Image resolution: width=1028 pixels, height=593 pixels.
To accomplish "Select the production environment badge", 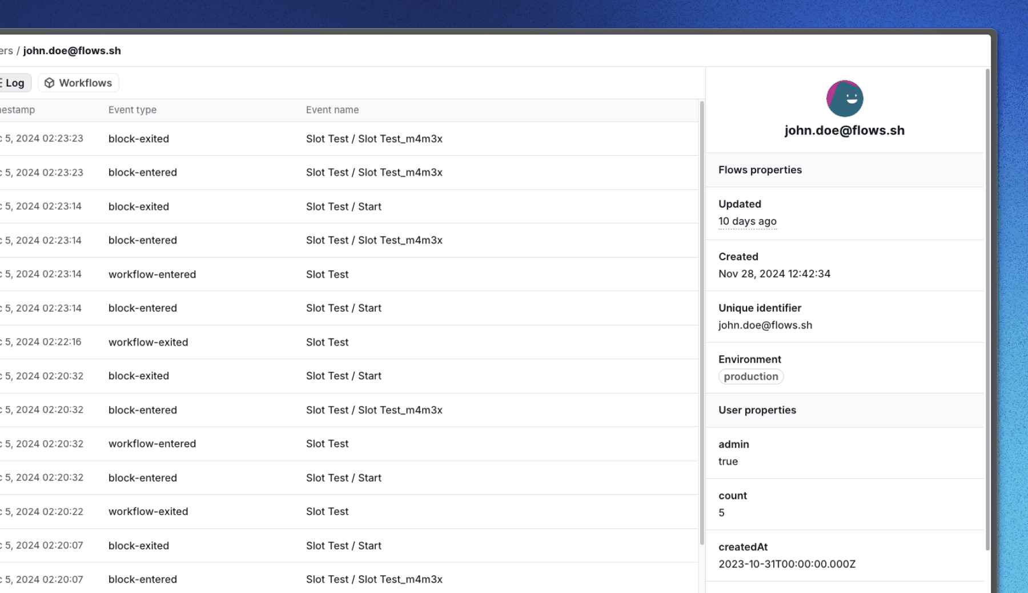I will (x=751, y=376).
